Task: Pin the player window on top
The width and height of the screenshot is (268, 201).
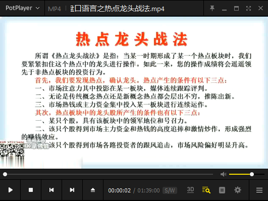Action: pyautogui.click(x=212, y=8)
